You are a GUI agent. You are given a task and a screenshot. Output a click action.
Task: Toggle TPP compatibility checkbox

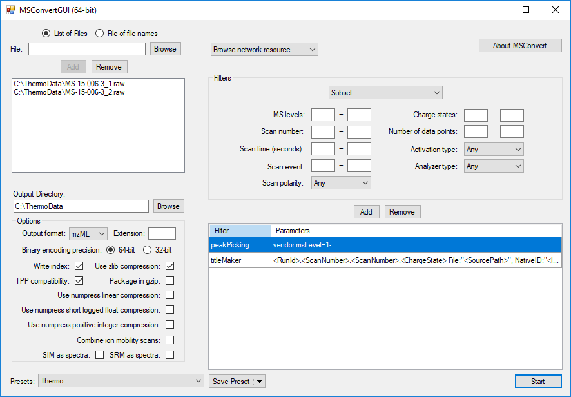point(79,281)
